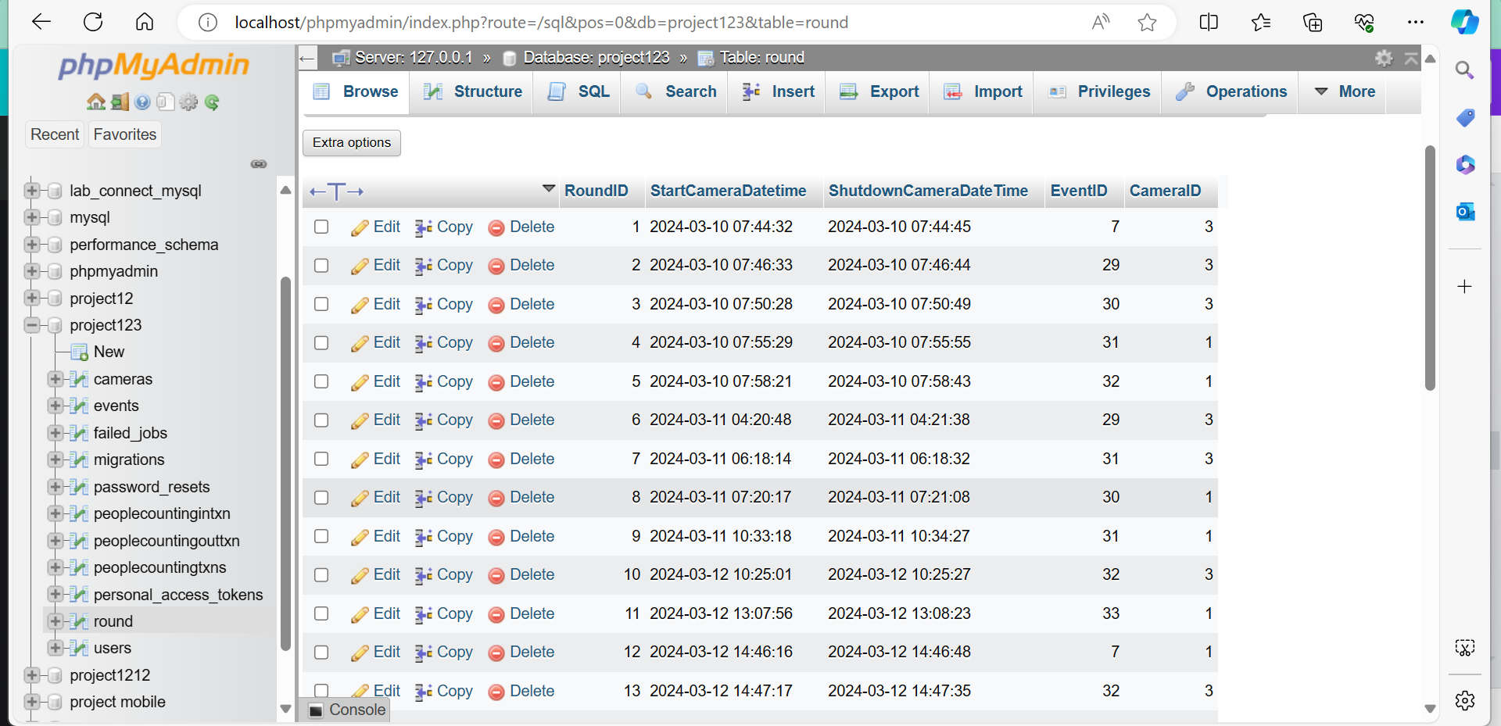Click the pencil Edit icon for RoundID 4

pyautogui.click(x=360, y=343)
